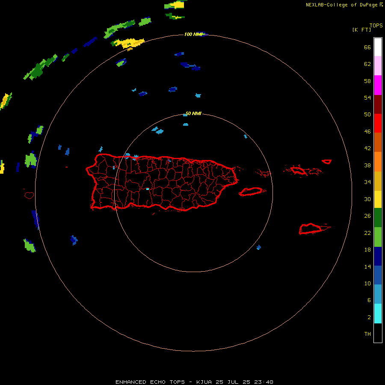
Task: Select the "26" legend label
Action: [367, 216]
